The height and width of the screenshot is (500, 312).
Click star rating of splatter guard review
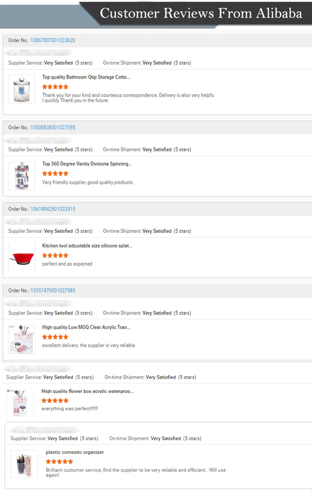(55, 255)
